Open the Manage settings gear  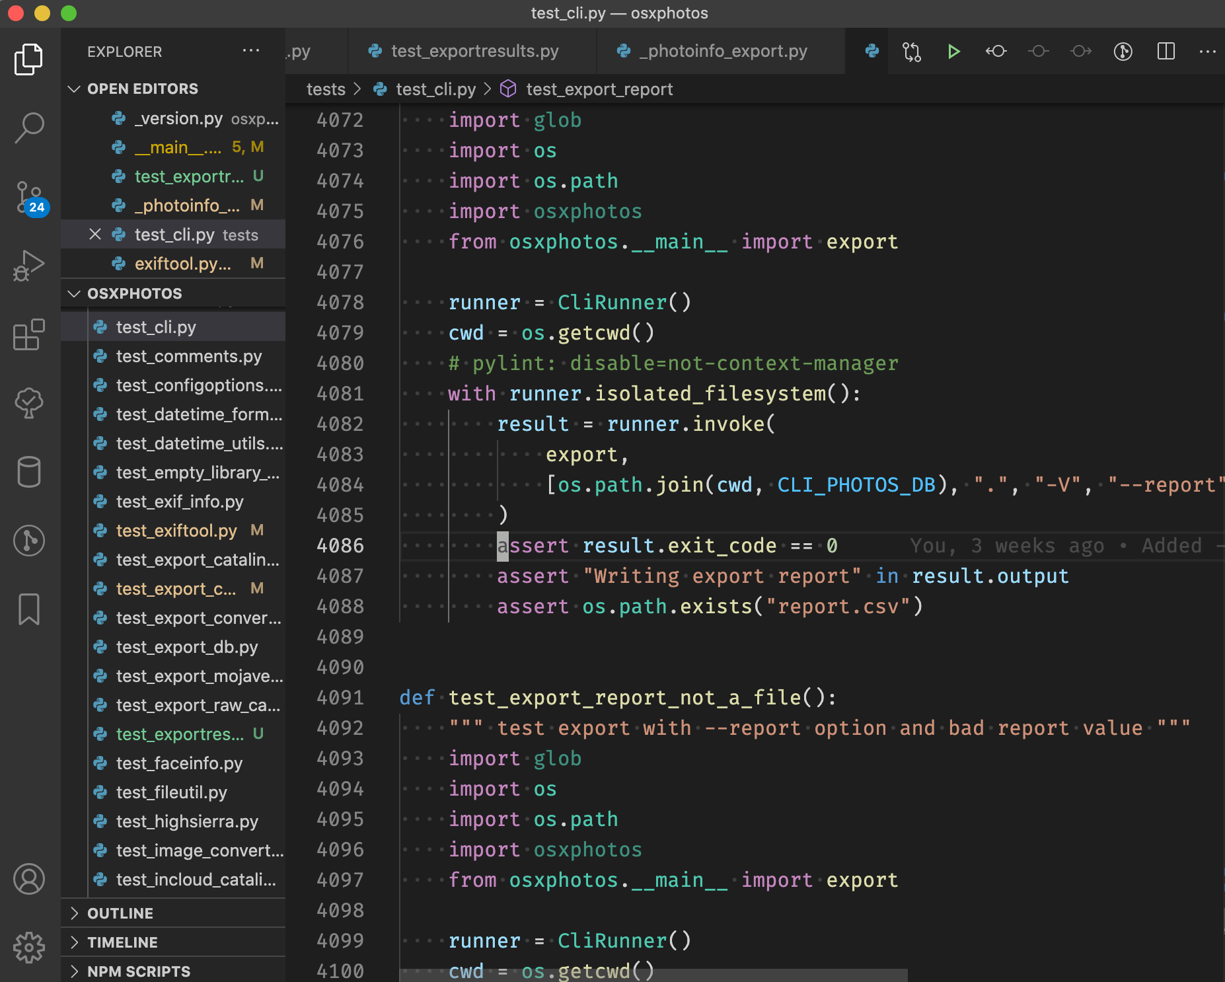29,948
